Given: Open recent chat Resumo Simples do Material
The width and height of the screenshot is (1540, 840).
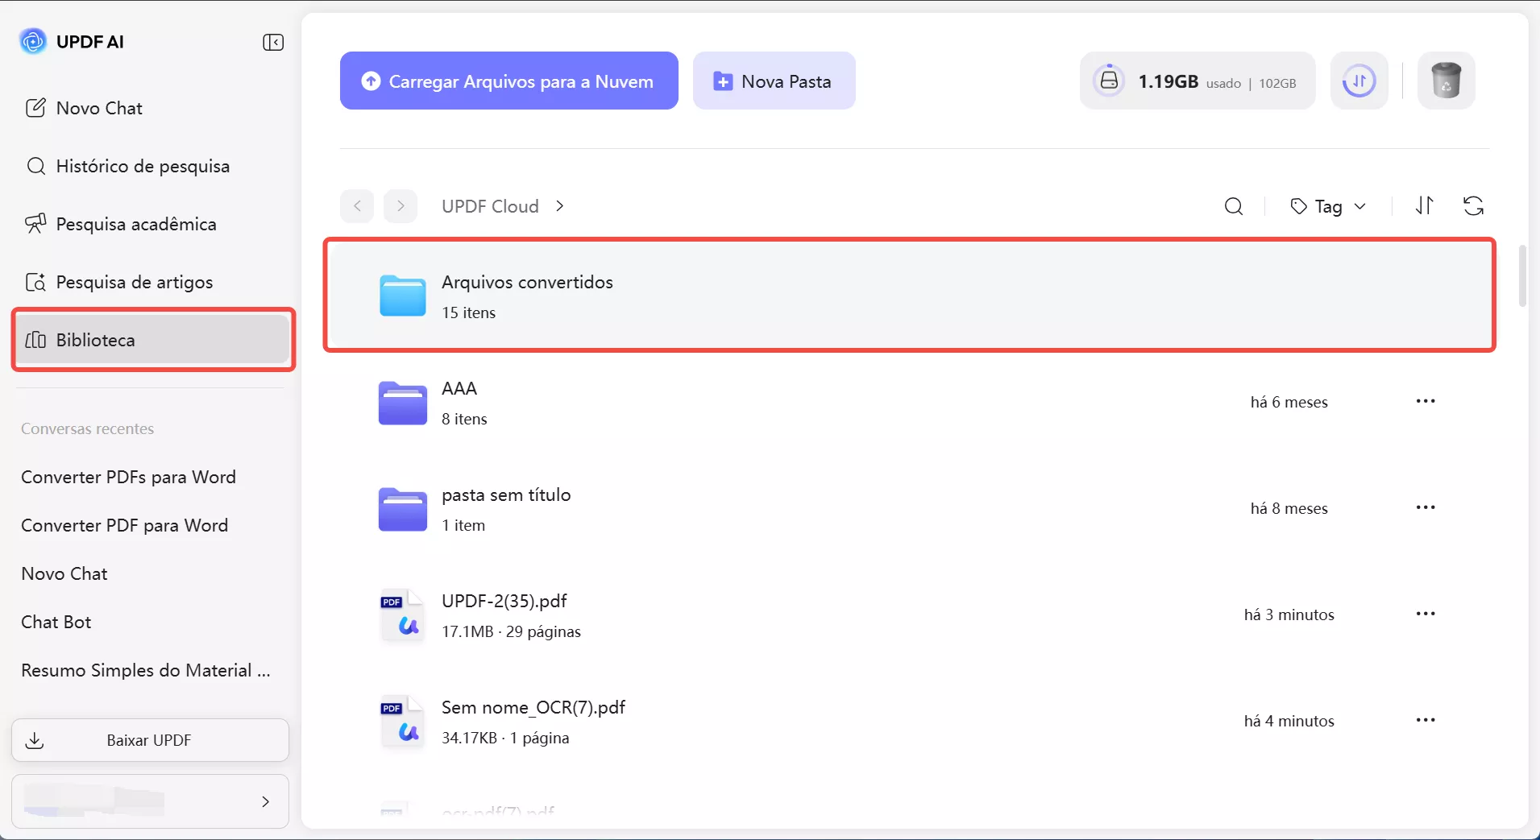Looking at the screenshot, I should [x=146, y=670].
